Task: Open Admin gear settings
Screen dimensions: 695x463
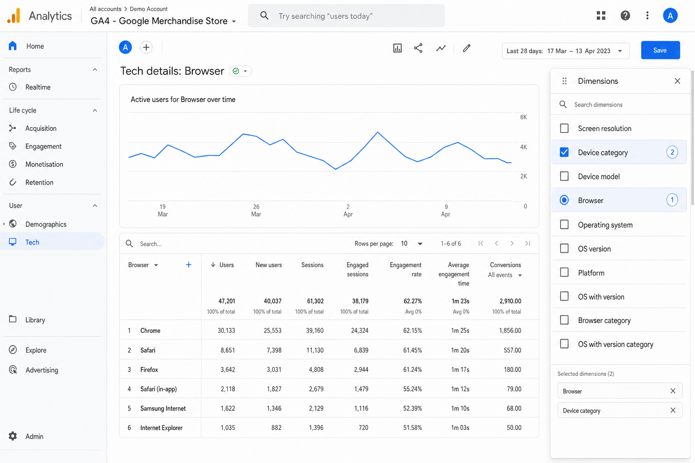Action: [13, 436]
